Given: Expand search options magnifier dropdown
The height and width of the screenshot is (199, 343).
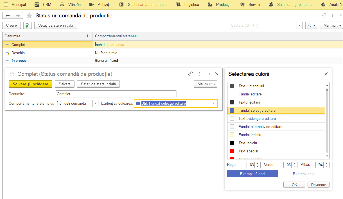Looking at the screenshot, I should [311, 25].
